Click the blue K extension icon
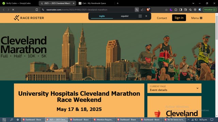 [x=200, y=10]
